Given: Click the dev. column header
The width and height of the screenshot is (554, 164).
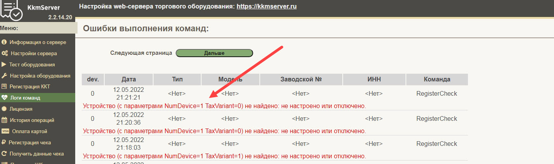Looking at the screenshot, I should click(x=93, y=79).
